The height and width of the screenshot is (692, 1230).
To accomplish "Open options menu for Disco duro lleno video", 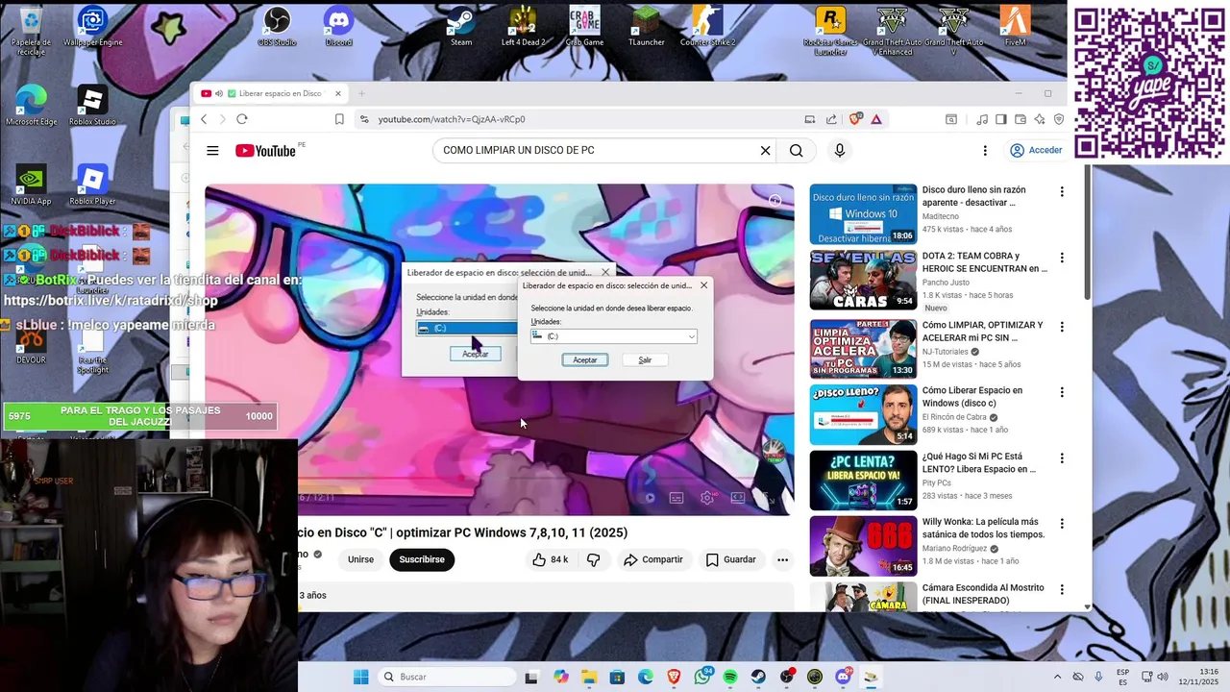I will coord(1062,192).
